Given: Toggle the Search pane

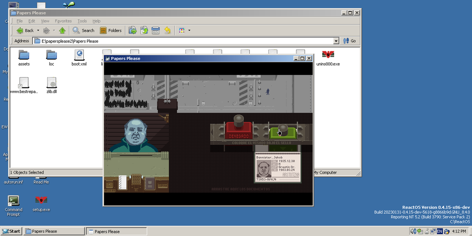Looking at the screenshot, I should click(x=83, y=30).
